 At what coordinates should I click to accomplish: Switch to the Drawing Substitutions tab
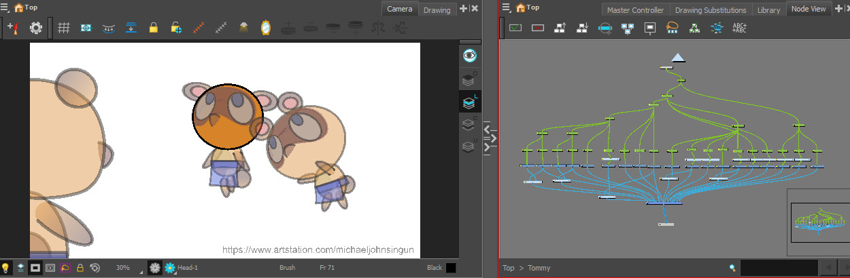click(x=710, y=10)
